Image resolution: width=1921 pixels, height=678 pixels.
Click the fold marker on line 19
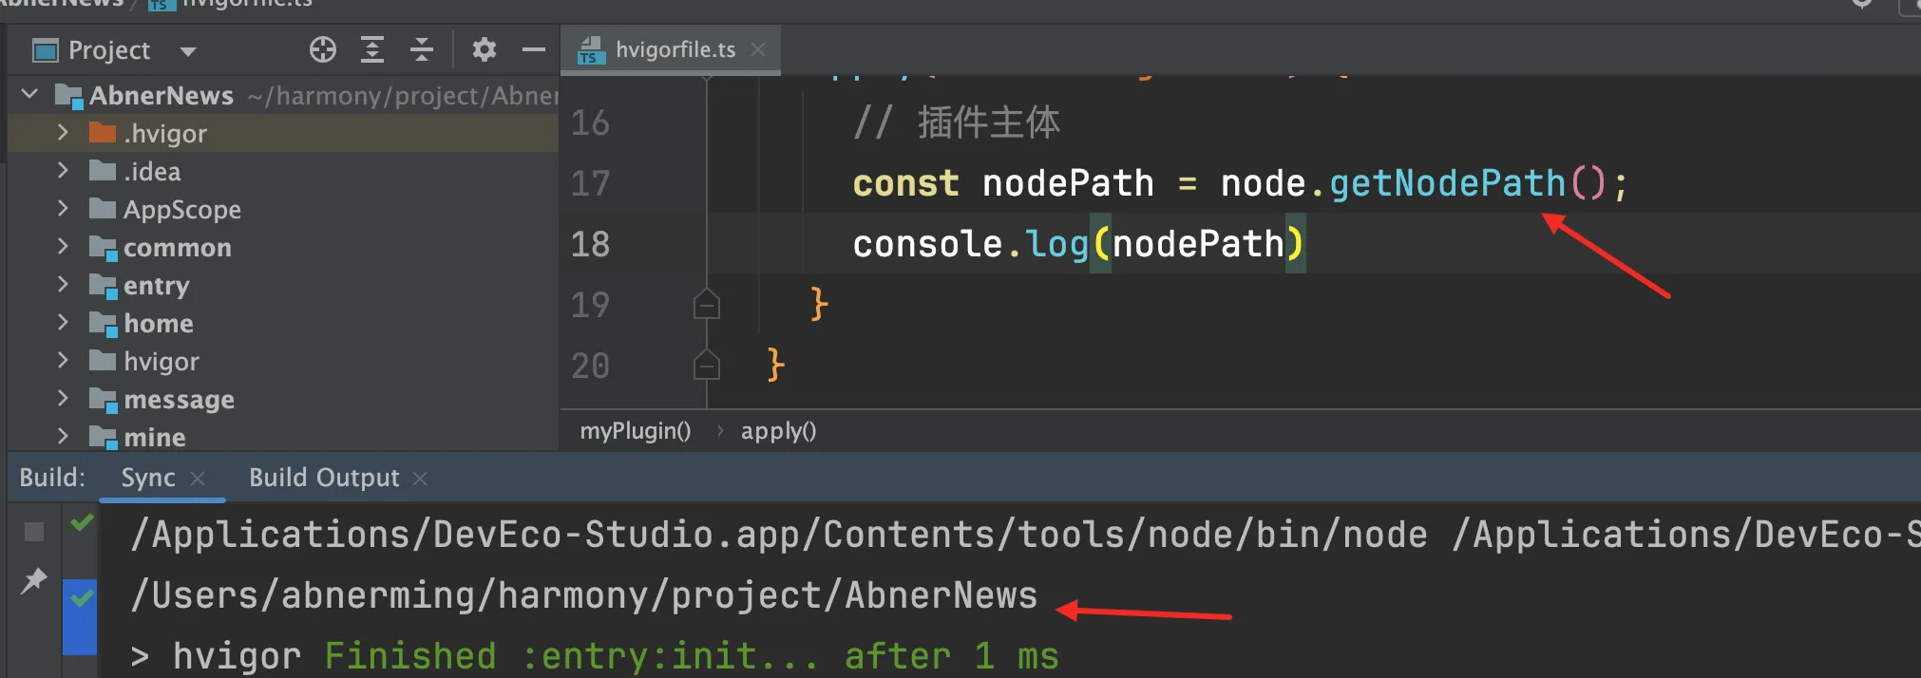pyautogui.click(x=707, y=305)
